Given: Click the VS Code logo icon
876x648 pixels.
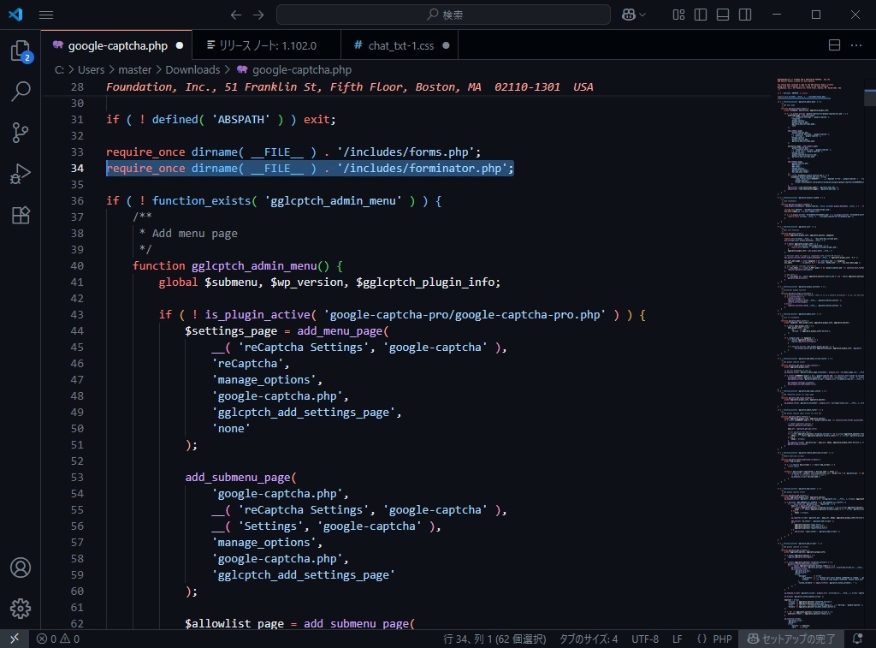Looking at the screenshot, I should pyautogui.click(x=15, y=15).
